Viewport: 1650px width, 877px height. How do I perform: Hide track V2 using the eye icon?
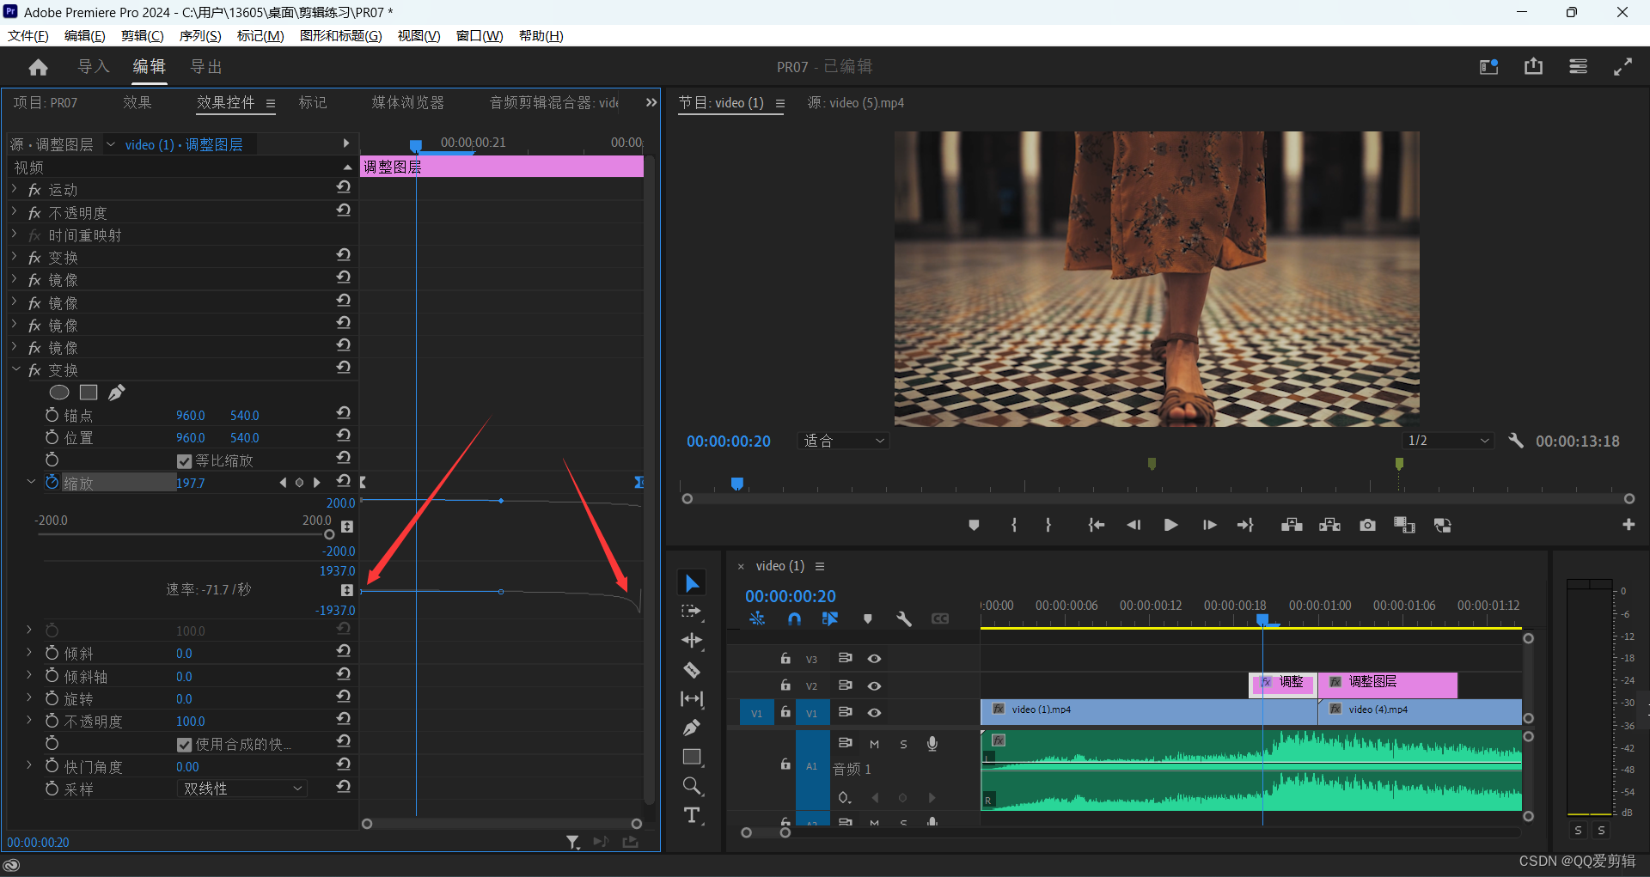(x=874, y=685)
